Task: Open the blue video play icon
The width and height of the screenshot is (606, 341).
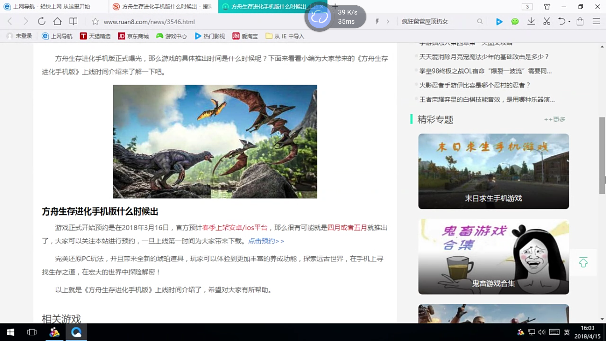Action: 499,21
